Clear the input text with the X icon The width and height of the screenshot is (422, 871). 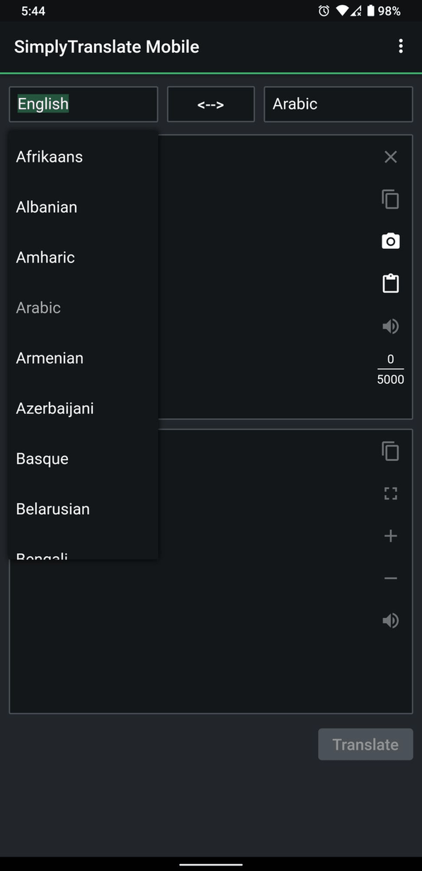point(390,157)
